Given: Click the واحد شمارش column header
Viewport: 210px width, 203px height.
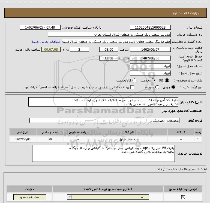Looking at the screenshot, I should click(77, 132).
